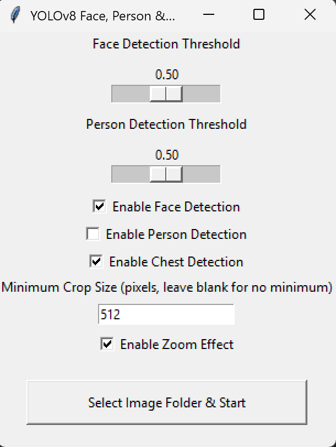Screen dimensions: 336x447
Task: Uncheck the Enable Chest Detection checkbox
Action: 96,261
